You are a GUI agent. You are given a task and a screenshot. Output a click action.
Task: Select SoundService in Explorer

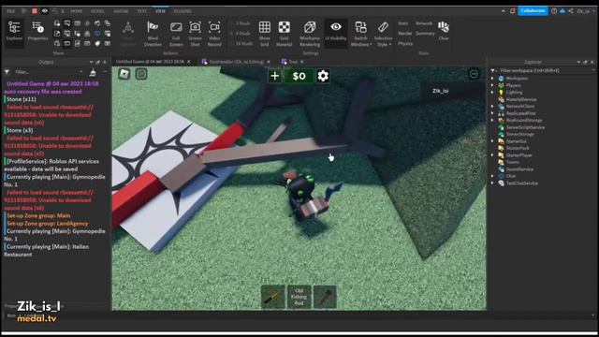[519, 168]
